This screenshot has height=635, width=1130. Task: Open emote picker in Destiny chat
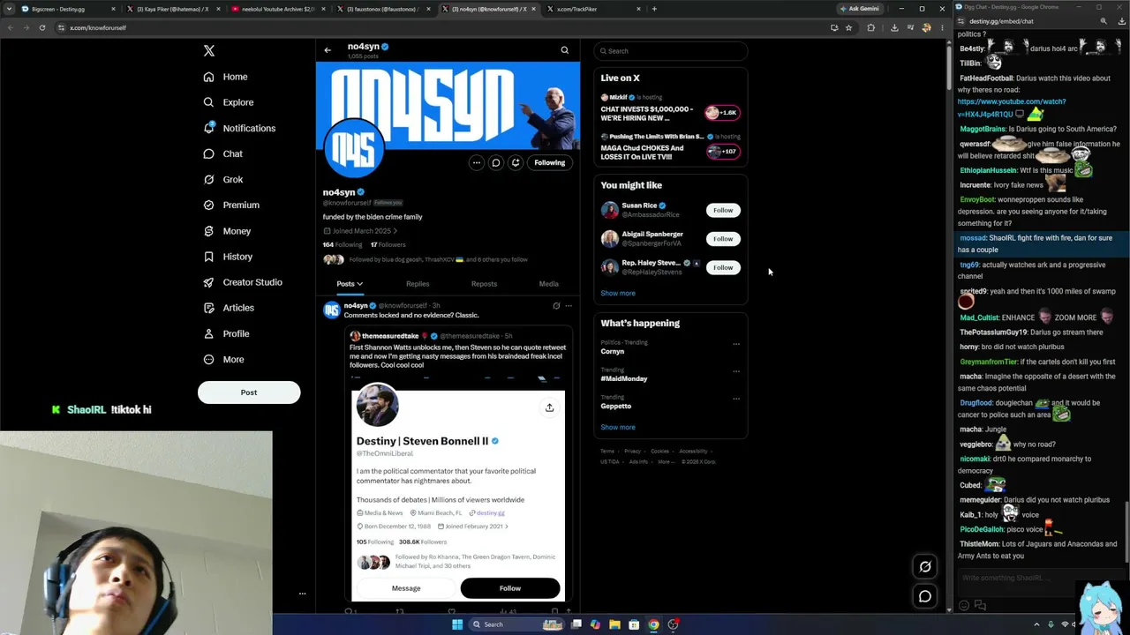point(964,605)
